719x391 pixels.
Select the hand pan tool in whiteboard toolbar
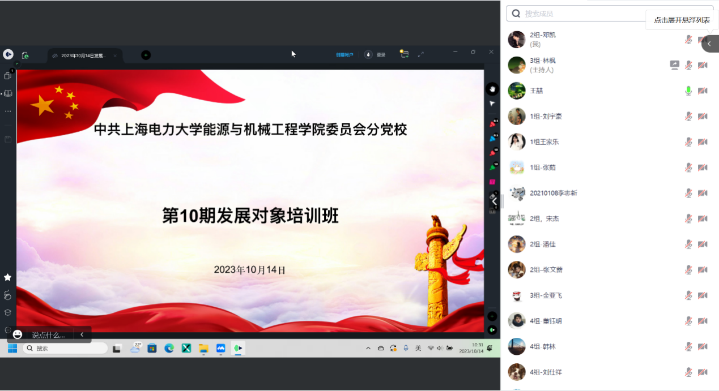coord(492,89)
